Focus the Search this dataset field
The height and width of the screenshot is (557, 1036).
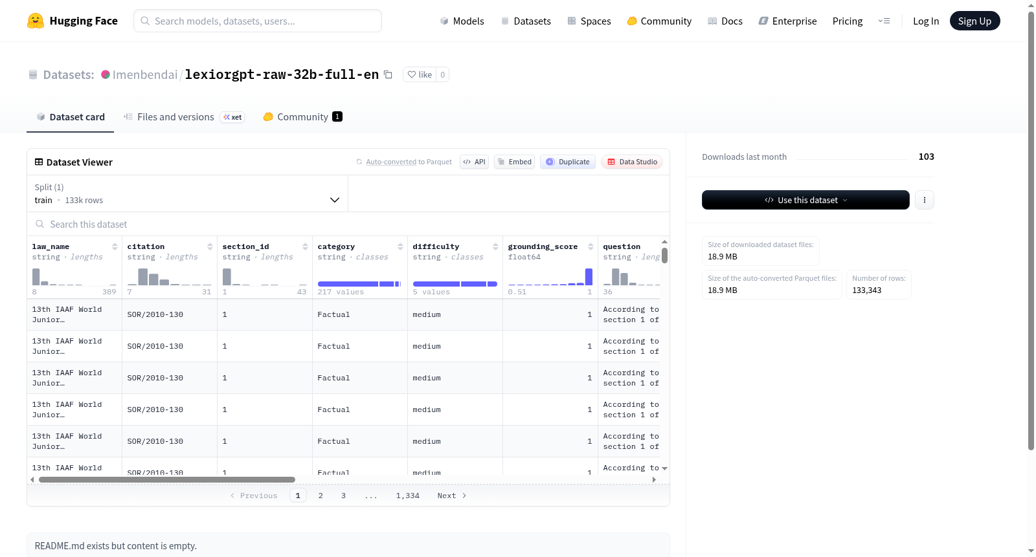pyautogui.click(x=348, y=224)
